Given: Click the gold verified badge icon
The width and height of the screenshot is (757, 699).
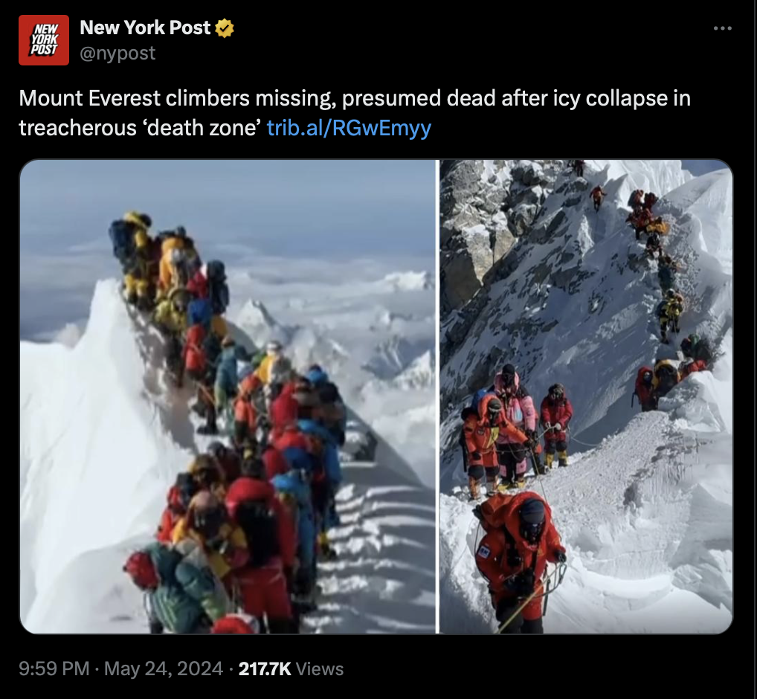Looking at the screenshot, I should point(224,28).
